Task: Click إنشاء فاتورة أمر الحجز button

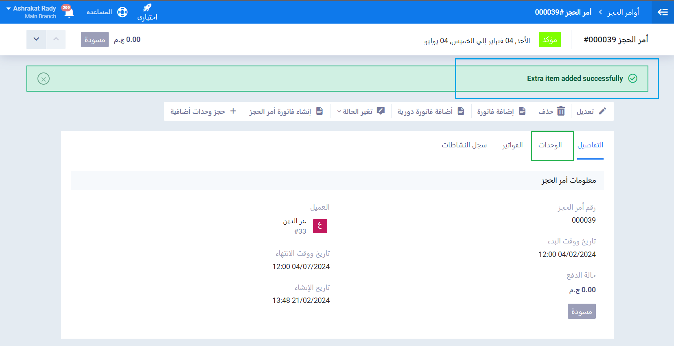Action: pos(286,112)
